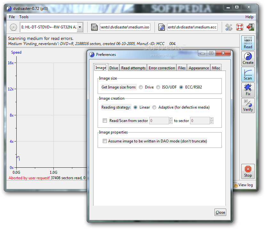The width and height of the screenshot is (265, 229).
Task: Close the Preferences dialog with red X
Action: (x=223, y=53)
